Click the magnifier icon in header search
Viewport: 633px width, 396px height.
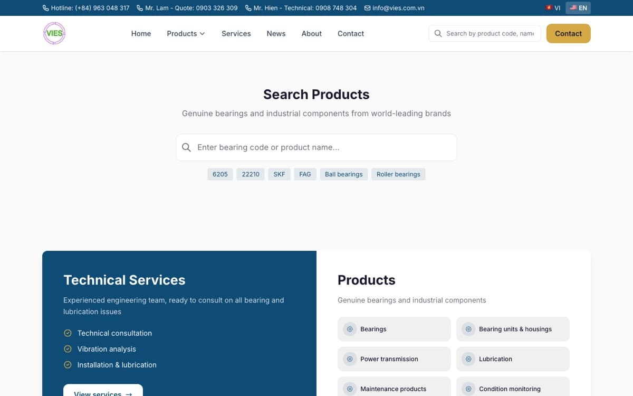tap(438, 33)
